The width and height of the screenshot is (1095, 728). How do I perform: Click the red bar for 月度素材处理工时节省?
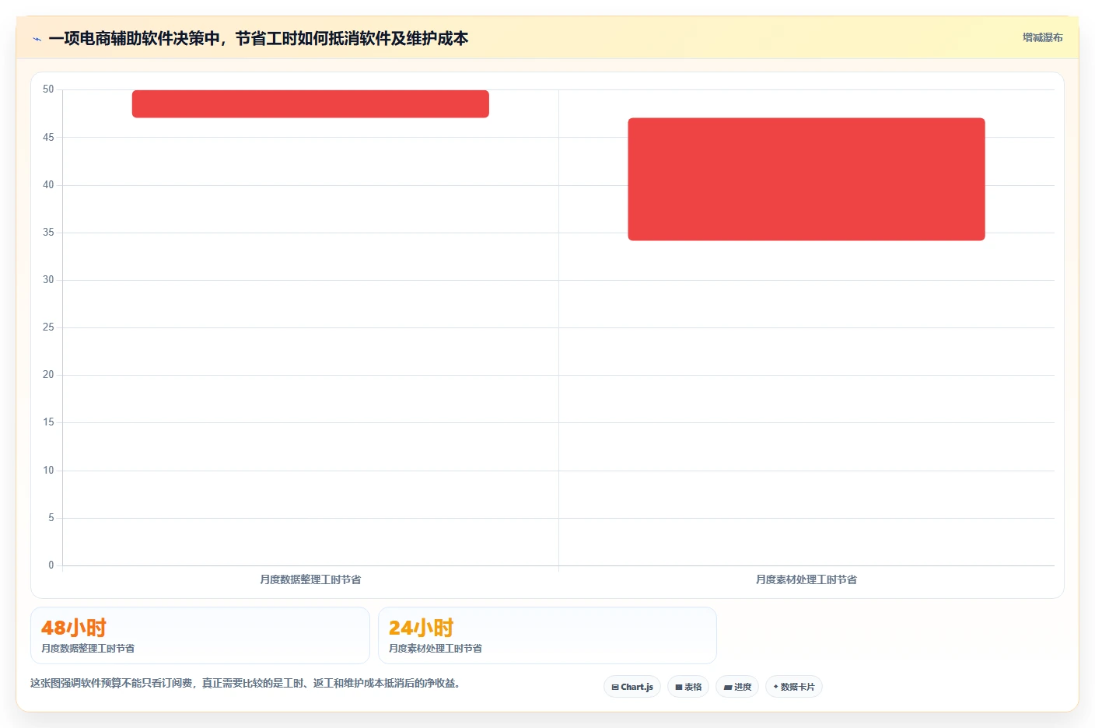pos(806,179)
